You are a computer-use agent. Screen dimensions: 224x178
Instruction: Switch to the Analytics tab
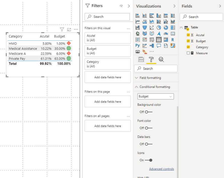click(161, 60)
